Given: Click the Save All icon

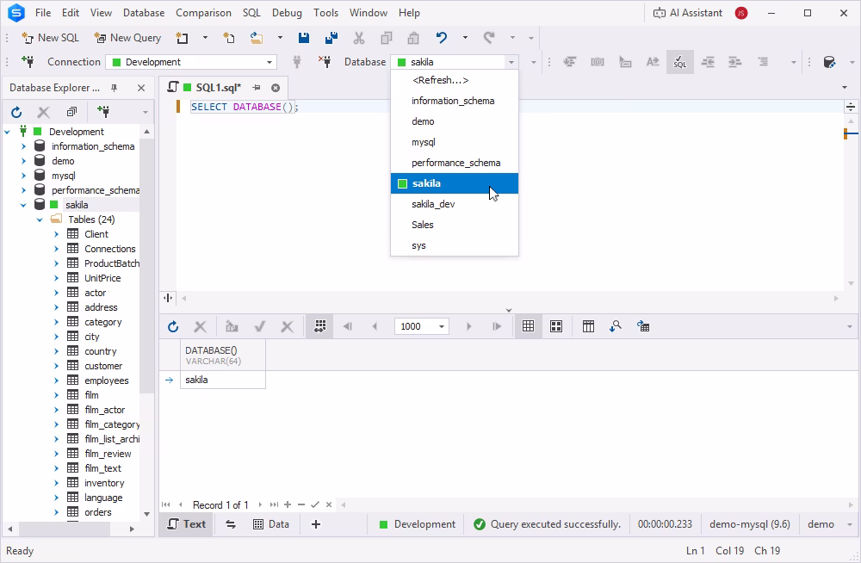Looking at the screenshot, I should [331, 38].
